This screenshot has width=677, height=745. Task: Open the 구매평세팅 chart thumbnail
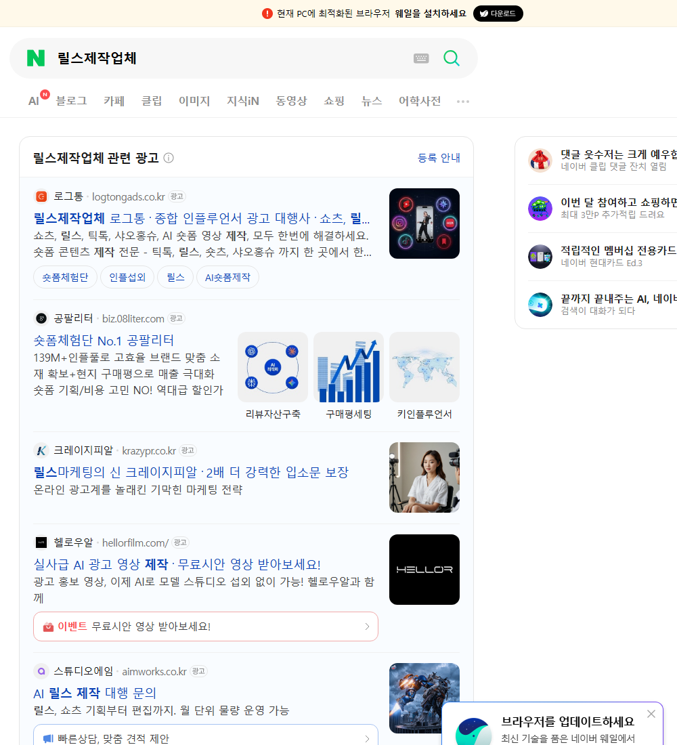(x=348, y=367)
